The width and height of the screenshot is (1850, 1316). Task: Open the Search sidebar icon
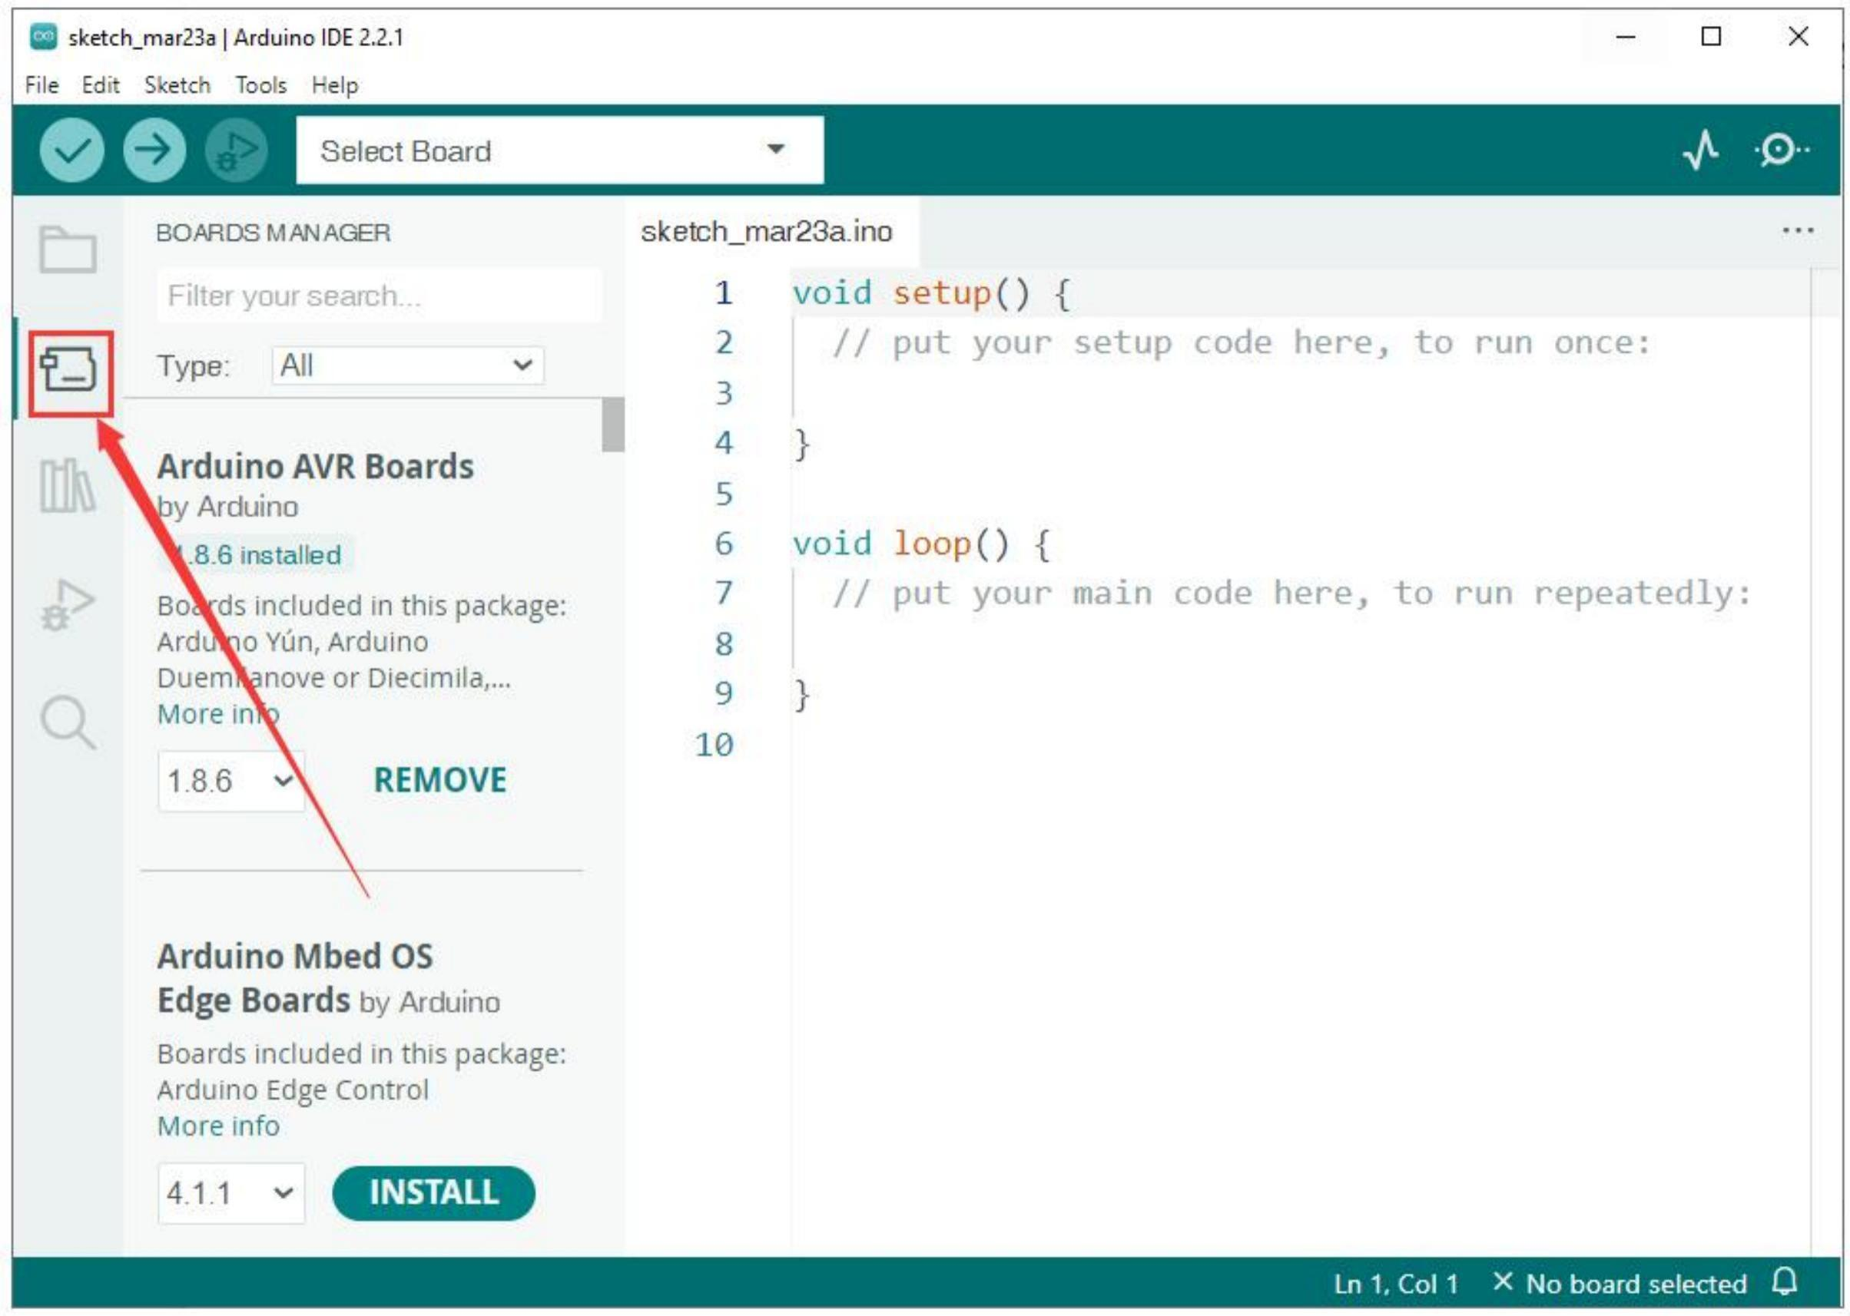[x=68, y=722]
